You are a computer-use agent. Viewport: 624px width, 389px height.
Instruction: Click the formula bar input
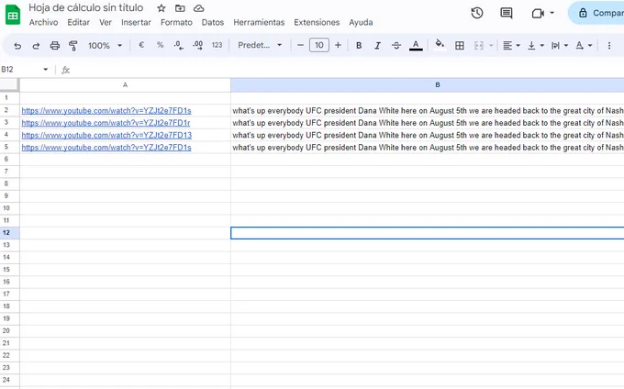(x=346, y=70)
